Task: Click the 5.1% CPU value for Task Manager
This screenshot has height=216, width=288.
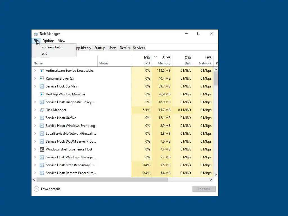Action: tap(146, 110)
